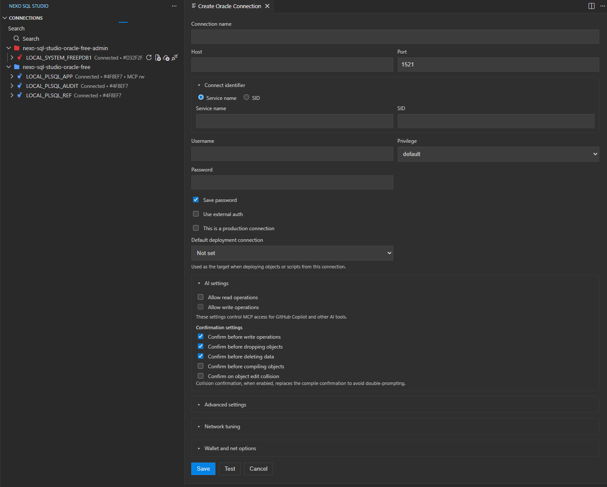607x487 pixels.
Task: Expand the LOCAL_PLSQL_REF connection chevron
Action: pos(12,95)
